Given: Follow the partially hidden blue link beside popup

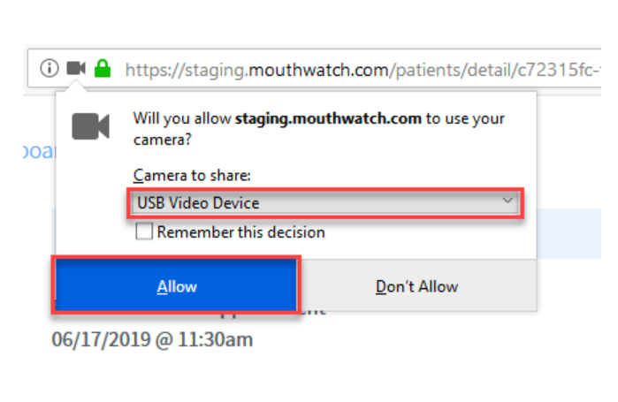Looking at the screenshot, I should (39, 151).
